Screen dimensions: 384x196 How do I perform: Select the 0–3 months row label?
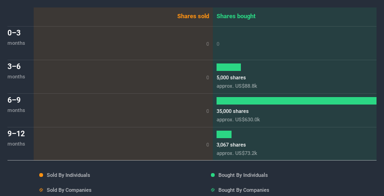point(16,37)
